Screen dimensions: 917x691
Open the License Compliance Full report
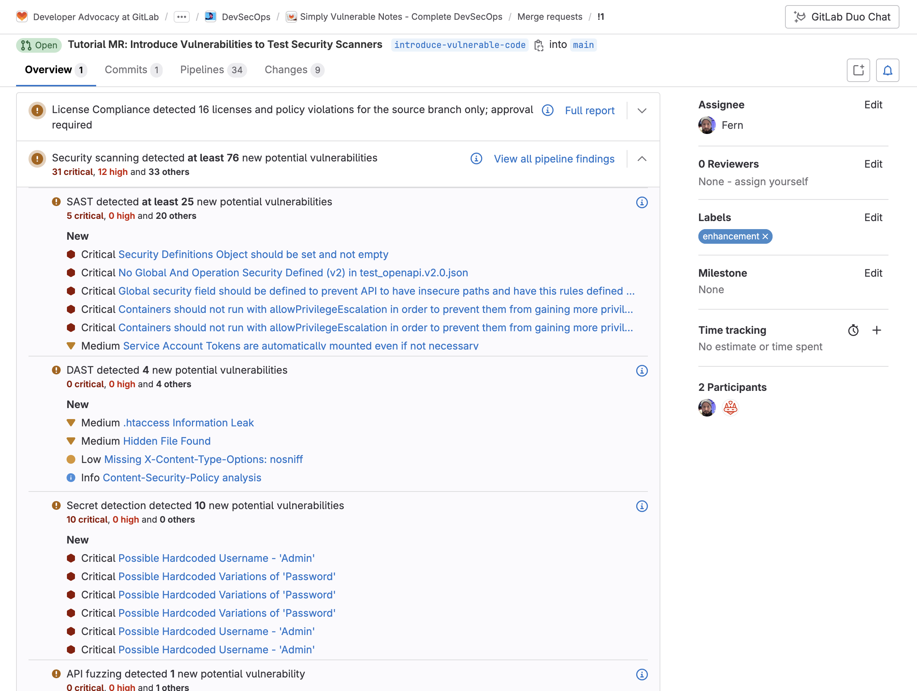(589, 111)
